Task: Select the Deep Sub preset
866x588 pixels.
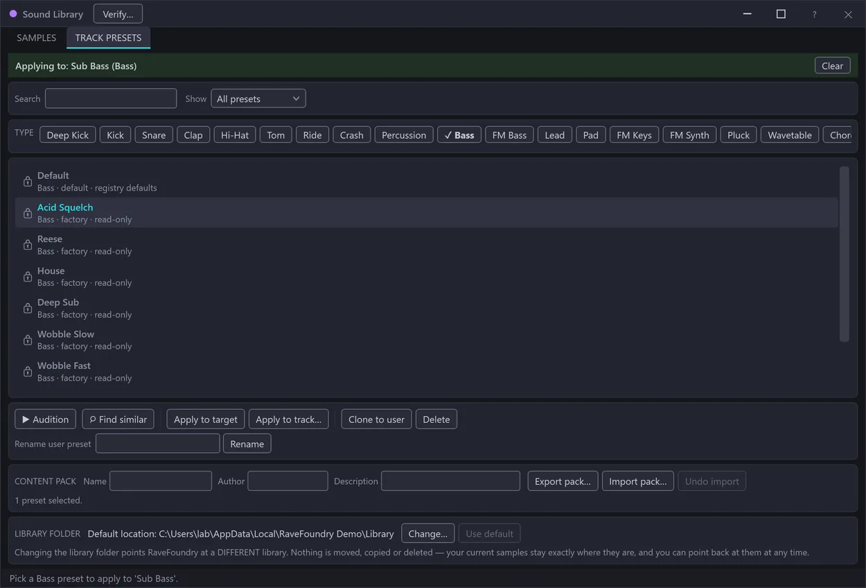Action: [x=427, y=308]
